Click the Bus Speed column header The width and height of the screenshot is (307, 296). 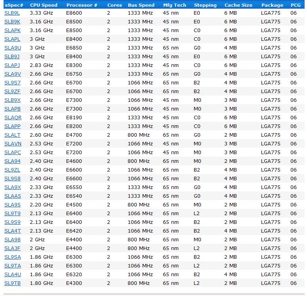pos(141,5)
